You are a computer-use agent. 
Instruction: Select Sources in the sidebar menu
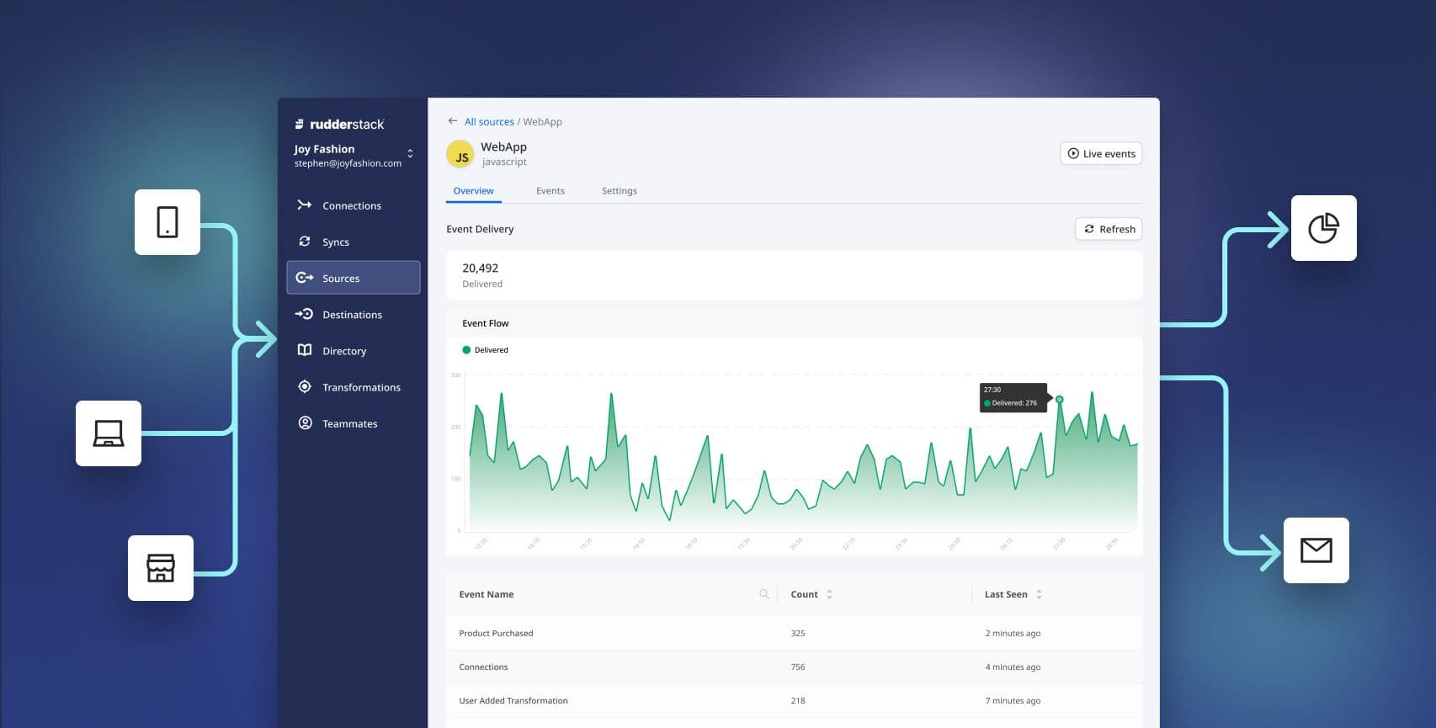pos(354,278)
